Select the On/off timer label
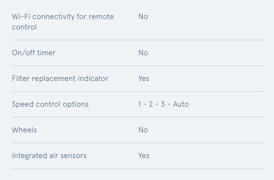Viewport: 274px width, 180px height. coord(33,53)
